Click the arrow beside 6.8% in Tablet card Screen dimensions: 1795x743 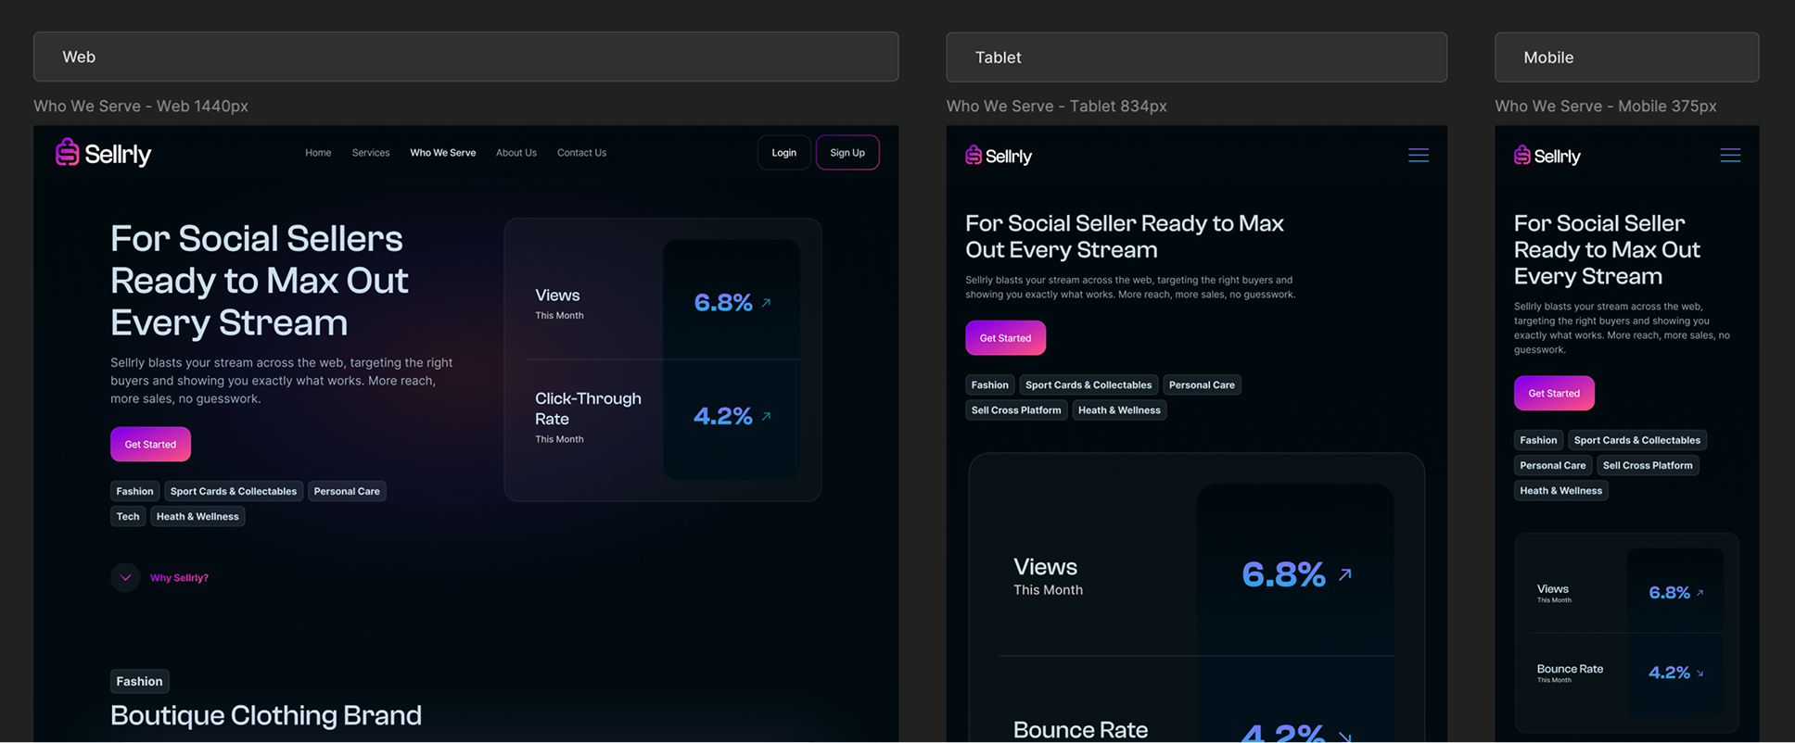(x=1344, y=574)
